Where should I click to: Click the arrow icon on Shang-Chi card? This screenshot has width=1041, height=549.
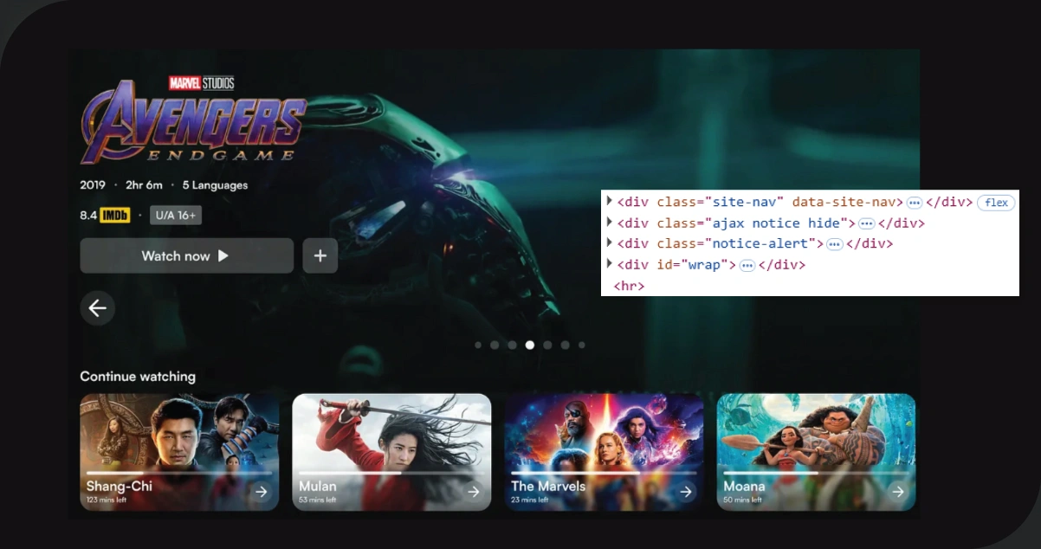261,492
